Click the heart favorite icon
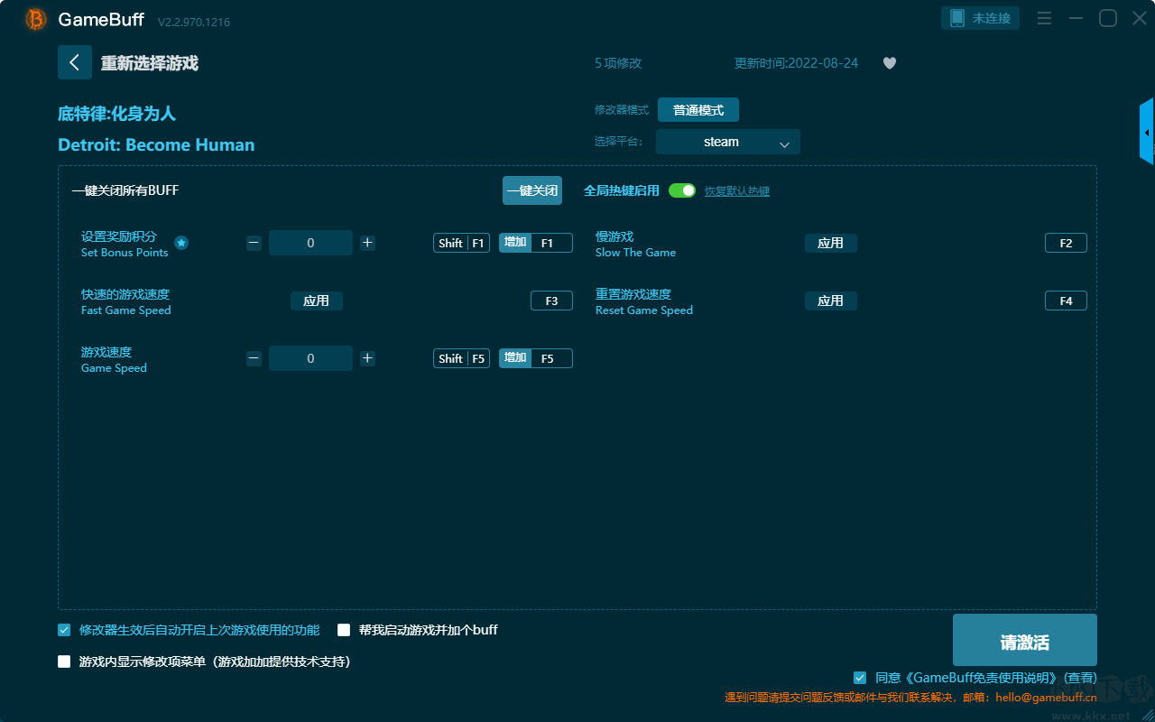Screen dimensions: 1155x722 [x=890, y=63]
